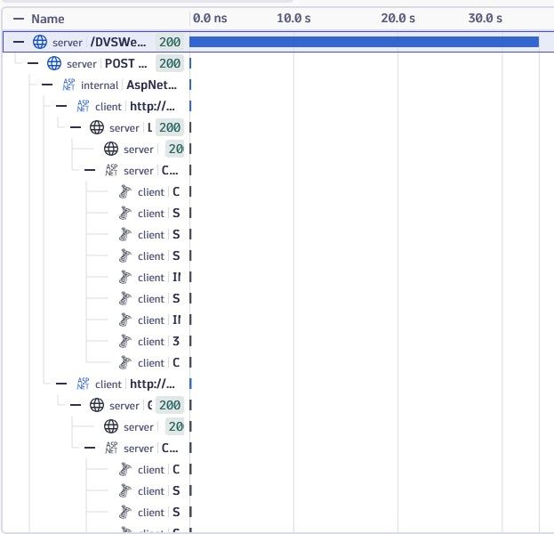
Task: Collapse the server G 200 row
Action: (76, 405)
